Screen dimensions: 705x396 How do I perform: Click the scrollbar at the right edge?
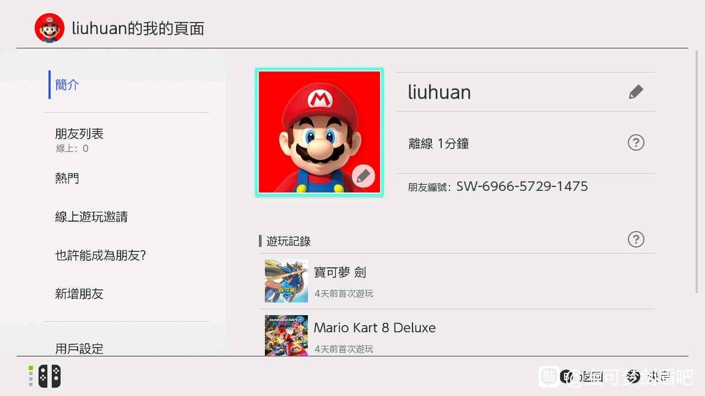698,170
